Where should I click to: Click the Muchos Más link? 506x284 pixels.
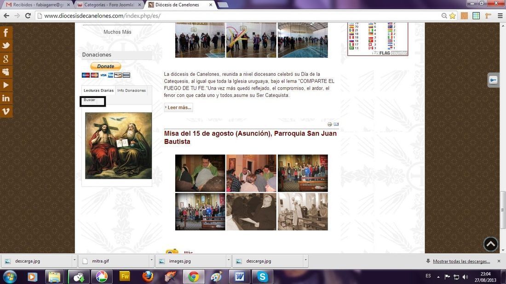tap(117, 32)
